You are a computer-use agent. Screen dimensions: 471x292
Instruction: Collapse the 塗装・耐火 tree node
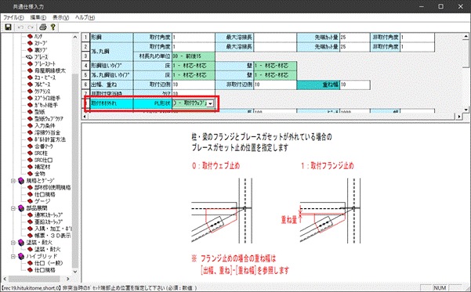13,242
